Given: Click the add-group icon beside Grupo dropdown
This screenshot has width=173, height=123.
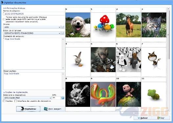Looking at the screenshot, I should tap(63, 27).
